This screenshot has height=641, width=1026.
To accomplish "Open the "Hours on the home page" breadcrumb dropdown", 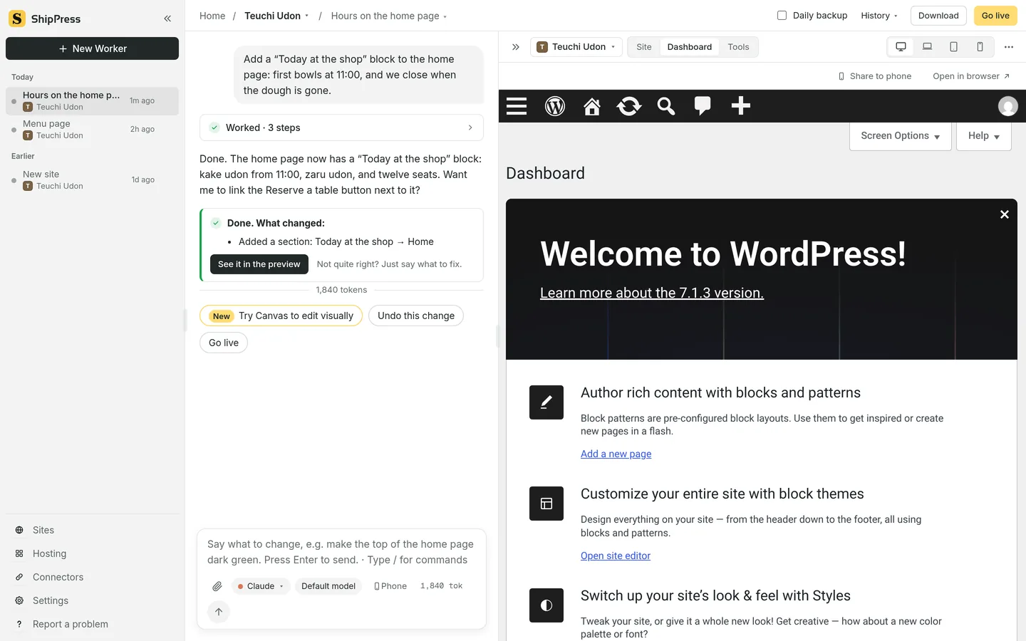I will [388, 16].
